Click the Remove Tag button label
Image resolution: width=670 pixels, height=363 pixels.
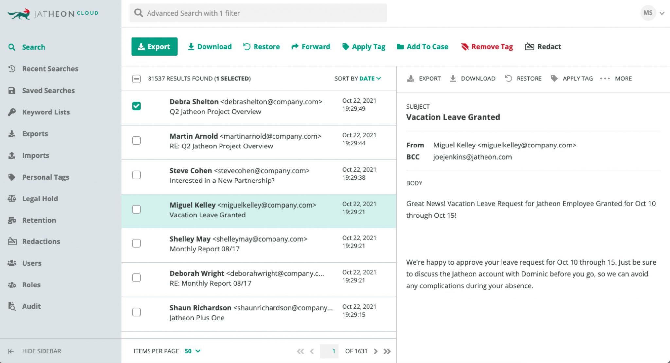tap(492, 47)
